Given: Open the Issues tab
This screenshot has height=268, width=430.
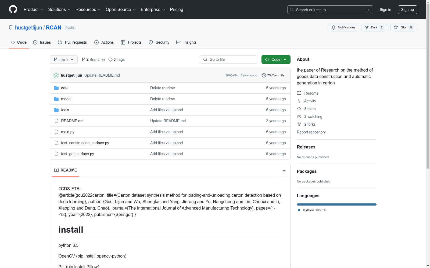Looking at the screenshot, I should 42,42.
